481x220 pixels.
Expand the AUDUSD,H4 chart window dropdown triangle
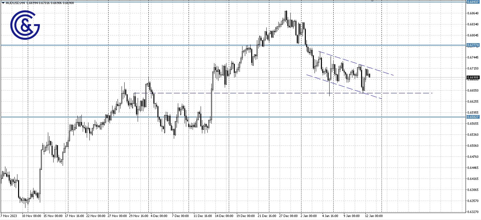coord(3,3)
